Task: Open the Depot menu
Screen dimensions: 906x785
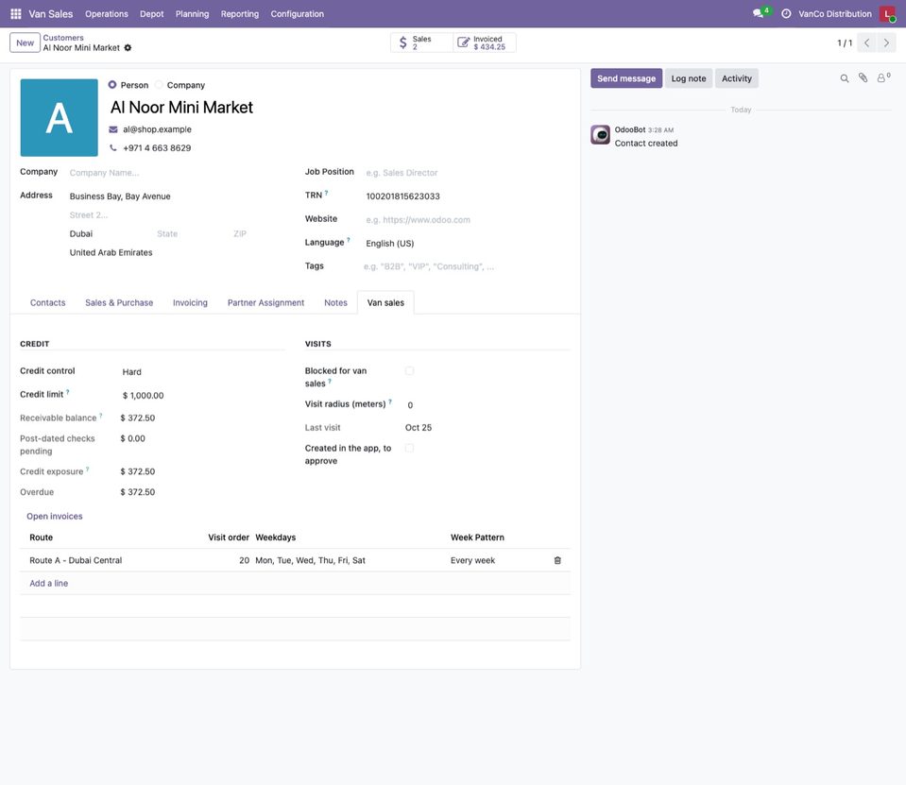Action: (151, 13)
